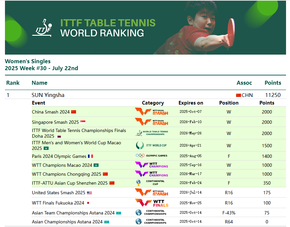Open the United States Smash 2025 event text
Image resolution: width=290 pixels, height=227 pixels.
[x=59, y=193]
